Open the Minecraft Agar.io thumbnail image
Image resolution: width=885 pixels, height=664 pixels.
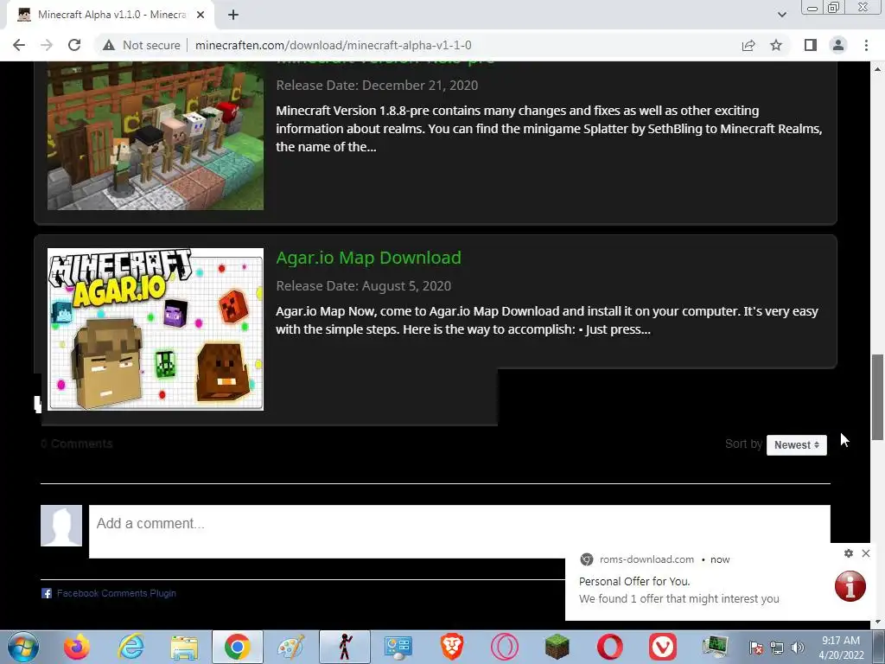[156, 329]
